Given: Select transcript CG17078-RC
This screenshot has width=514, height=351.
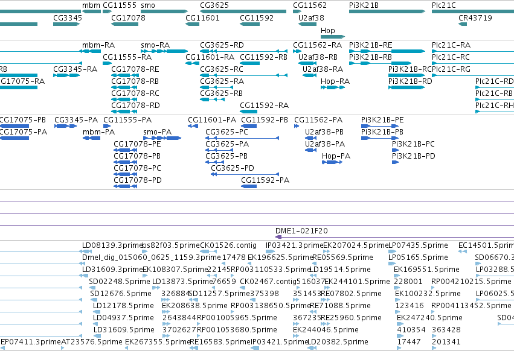Looking at the screenshot, I should click(x=125, y=100).
